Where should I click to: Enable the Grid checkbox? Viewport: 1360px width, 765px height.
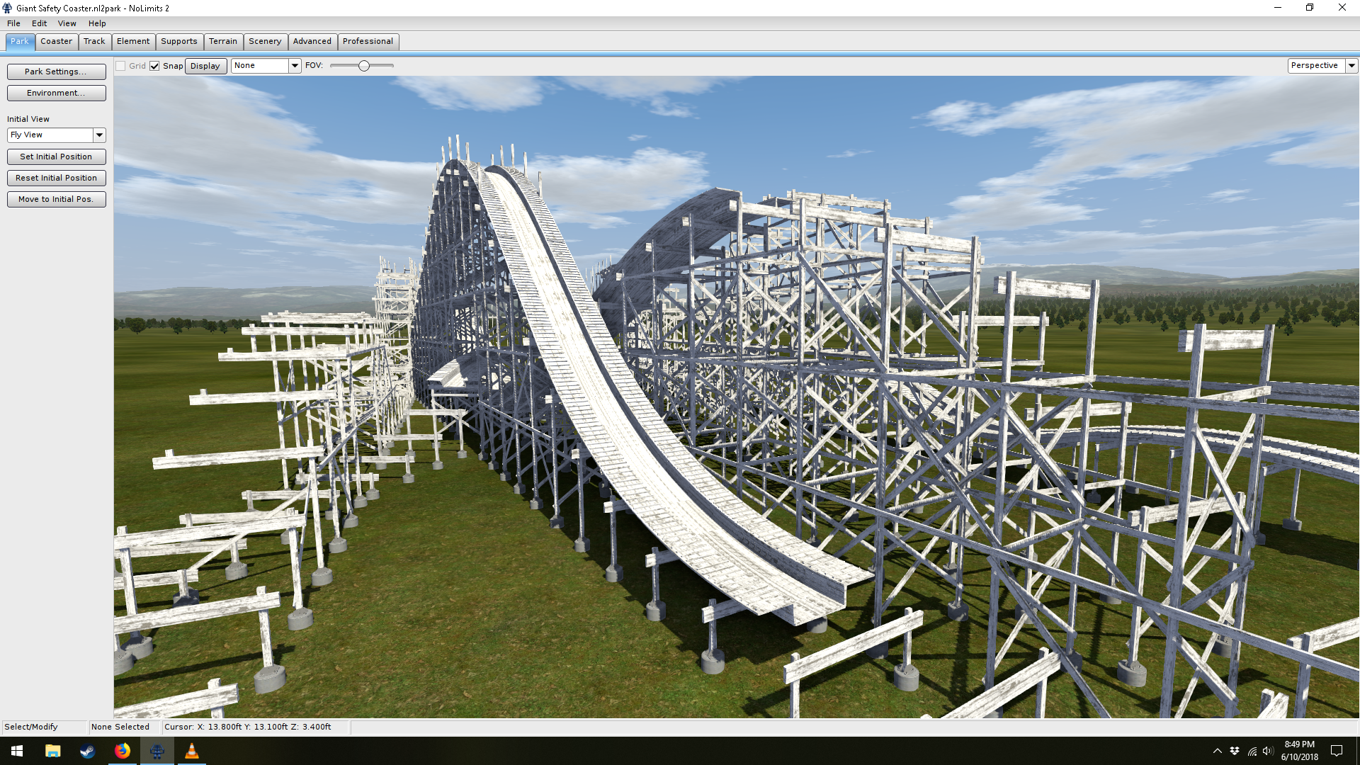click(121, 66)
